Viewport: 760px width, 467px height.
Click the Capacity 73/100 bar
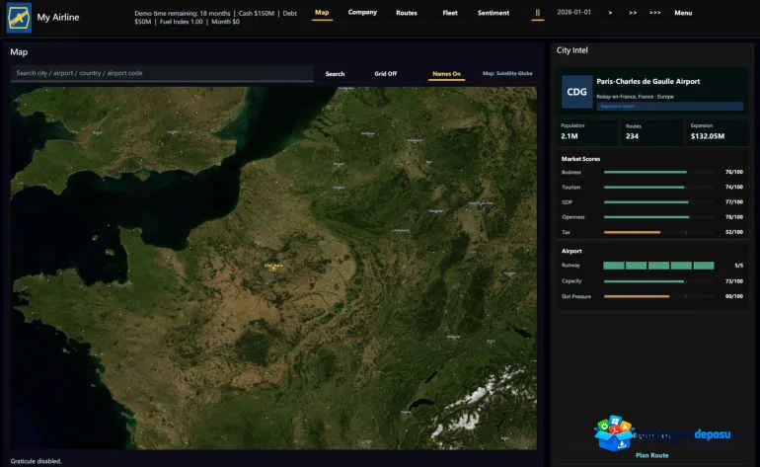click(657, 281)
